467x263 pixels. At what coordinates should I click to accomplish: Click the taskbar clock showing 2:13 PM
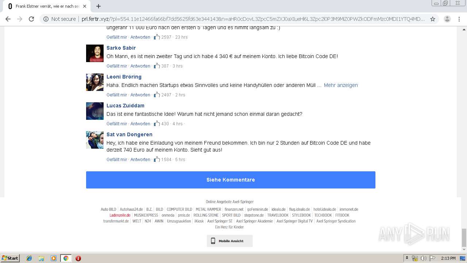tap(448, 258)
